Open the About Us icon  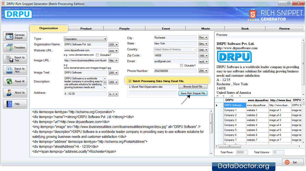(9, 93)
